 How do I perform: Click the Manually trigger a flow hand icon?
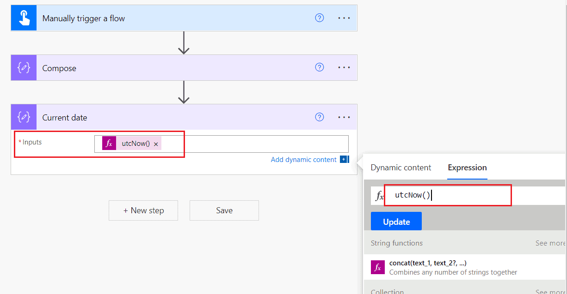coord(24,18)
